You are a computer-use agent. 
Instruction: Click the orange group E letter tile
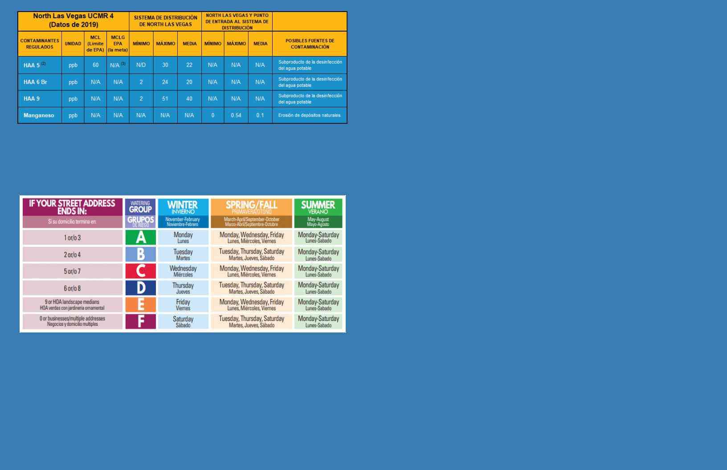[141, 304]
